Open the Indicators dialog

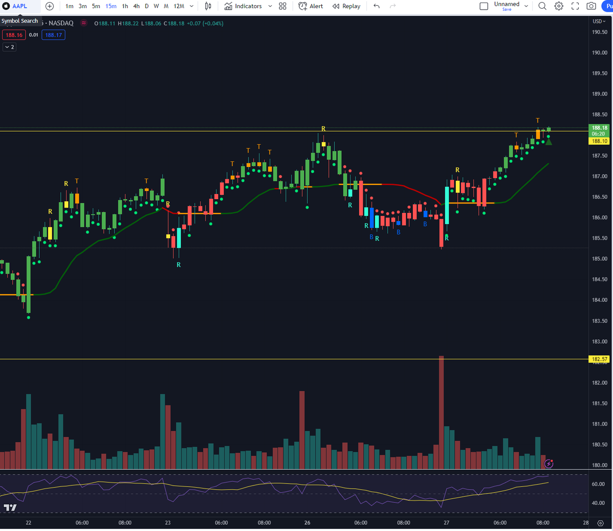coord(243,6)
